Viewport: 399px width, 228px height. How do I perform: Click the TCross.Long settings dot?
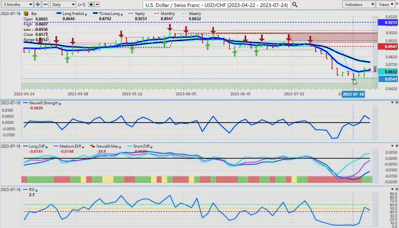[x=121, y=14]
